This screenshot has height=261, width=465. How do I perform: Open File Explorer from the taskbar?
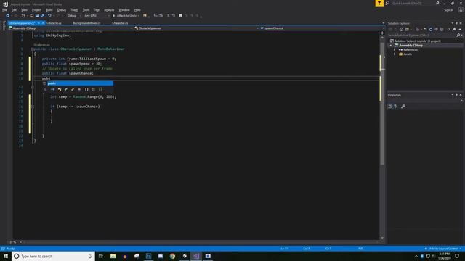tap(113, 256)
